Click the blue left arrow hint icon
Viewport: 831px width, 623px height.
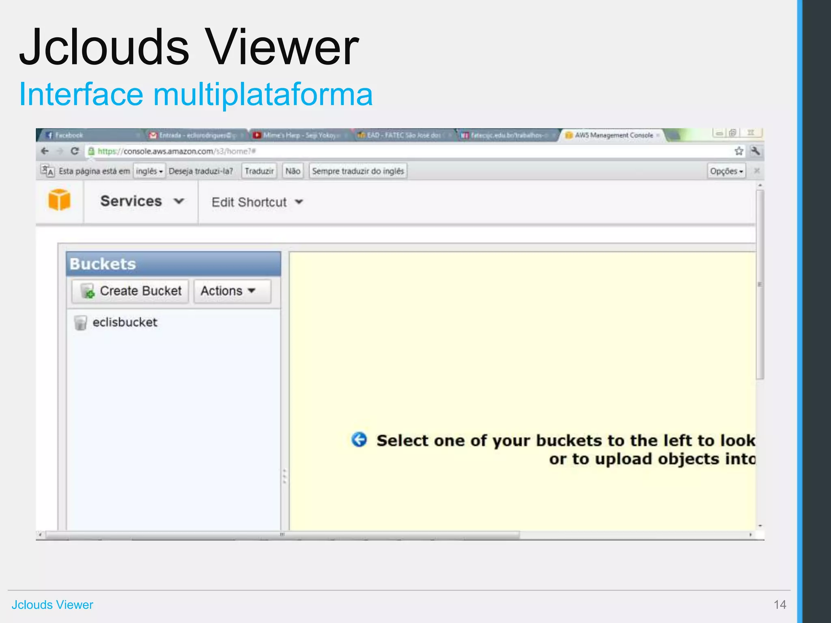pos(359,440)
